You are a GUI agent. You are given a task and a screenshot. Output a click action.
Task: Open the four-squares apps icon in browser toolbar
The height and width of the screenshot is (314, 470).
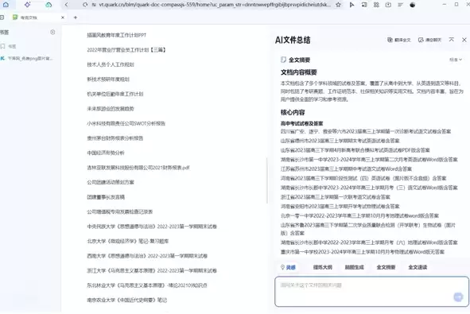[376, 5]
